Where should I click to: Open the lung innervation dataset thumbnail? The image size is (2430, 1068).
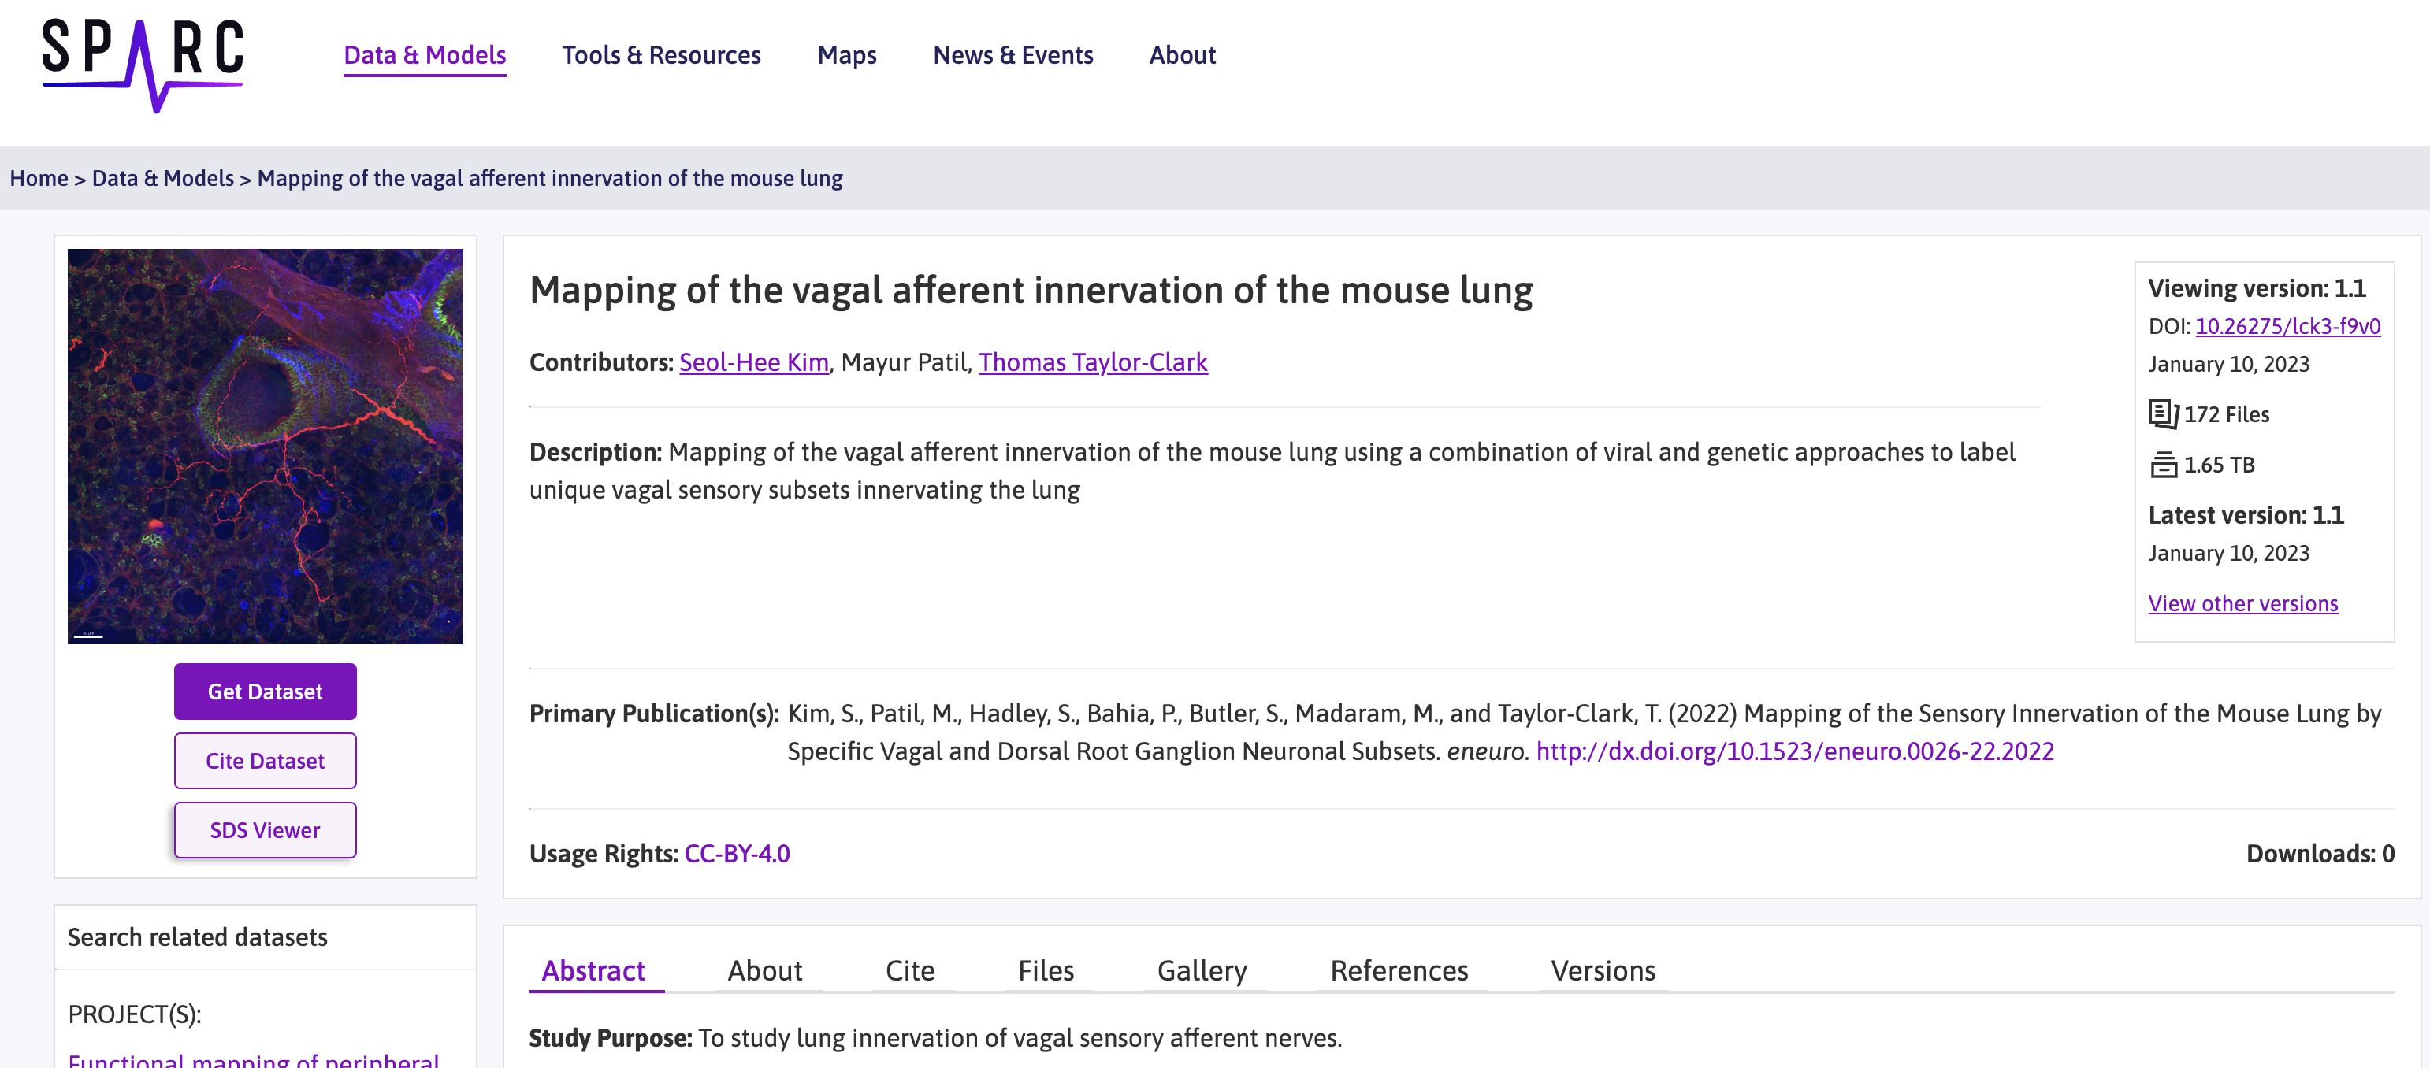265,446
